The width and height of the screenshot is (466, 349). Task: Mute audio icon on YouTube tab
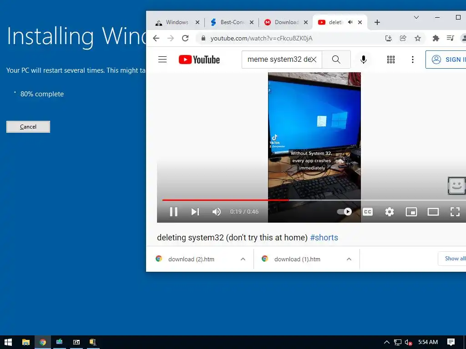(x=350, y=22)
